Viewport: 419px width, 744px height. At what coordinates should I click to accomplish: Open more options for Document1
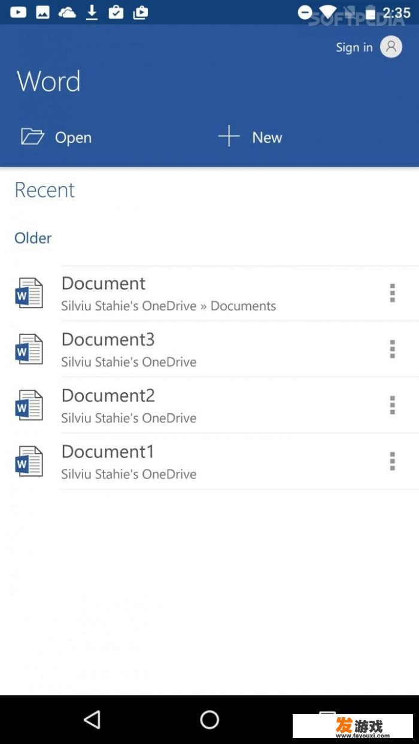click(392, 461)
